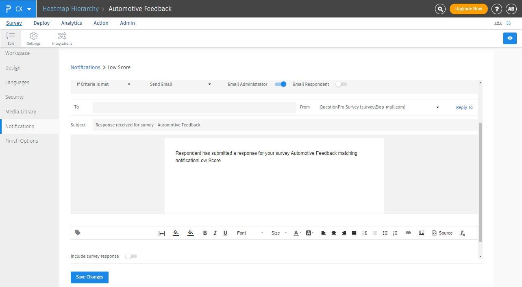The height and width of the screenshot is (287, 522).
Task: Enable the Email Respondent toggle
Action: point(341,84)
